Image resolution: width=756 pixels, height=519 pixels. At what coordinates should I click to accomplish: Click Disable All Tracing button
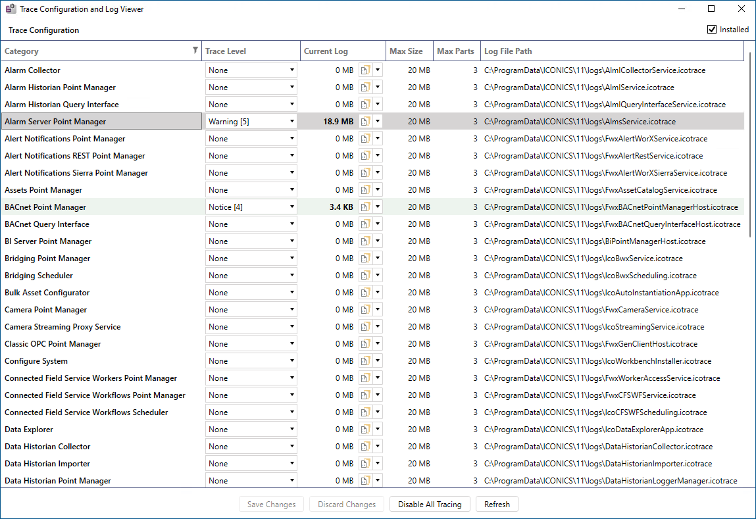(430, 504)
